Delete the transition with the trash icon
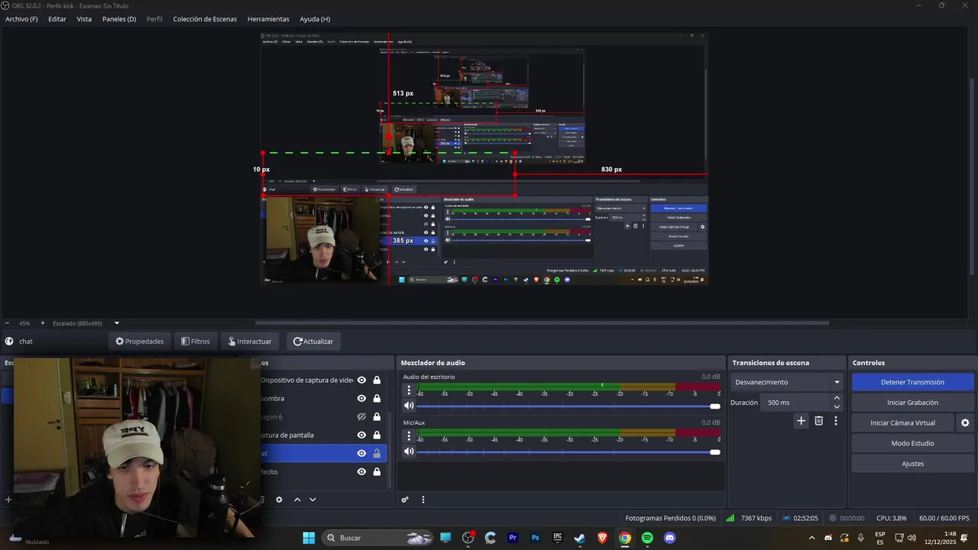Image resolution: width=978 pixels, height=550 pixels. (818, 420)
